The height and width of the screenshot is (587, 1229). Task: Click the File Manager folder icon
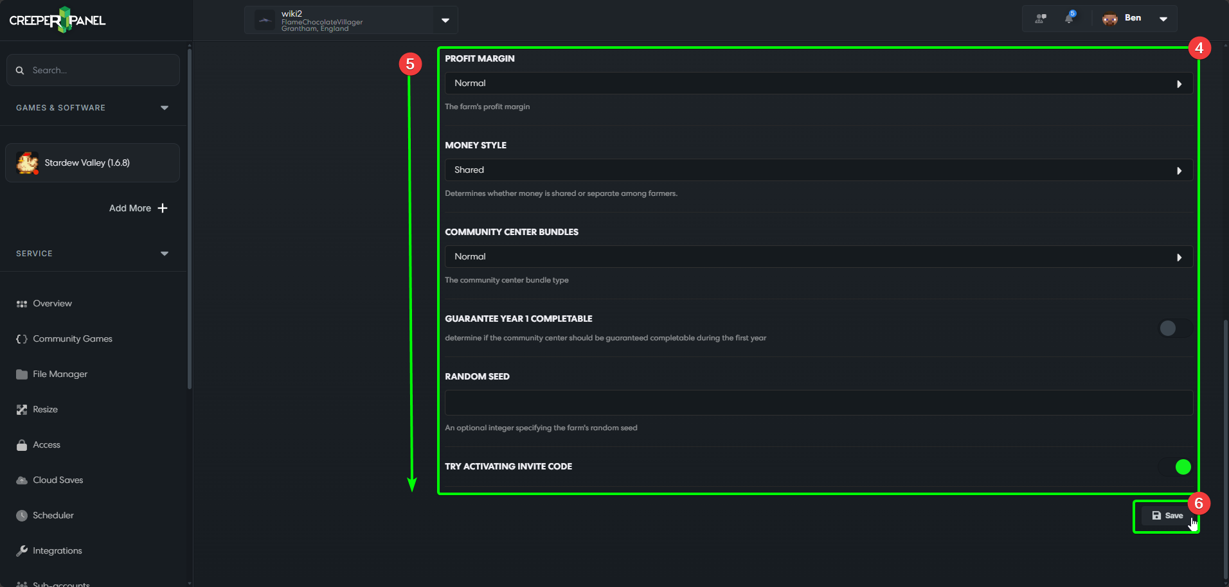pos(22,374)
